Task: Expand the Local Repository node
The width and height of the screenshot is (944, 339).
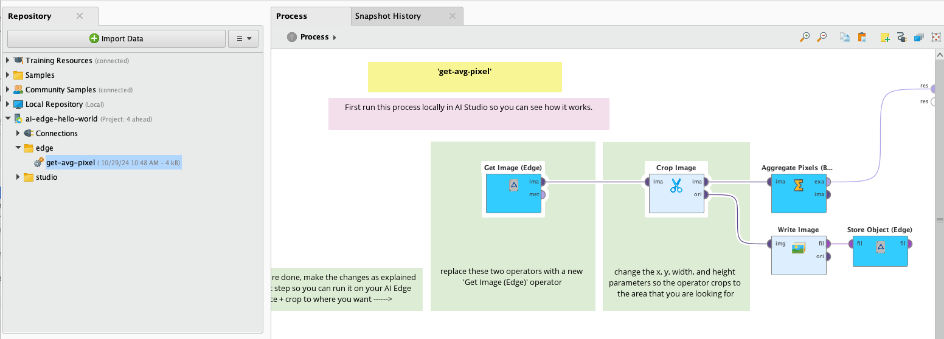Action: coord(8,104)
